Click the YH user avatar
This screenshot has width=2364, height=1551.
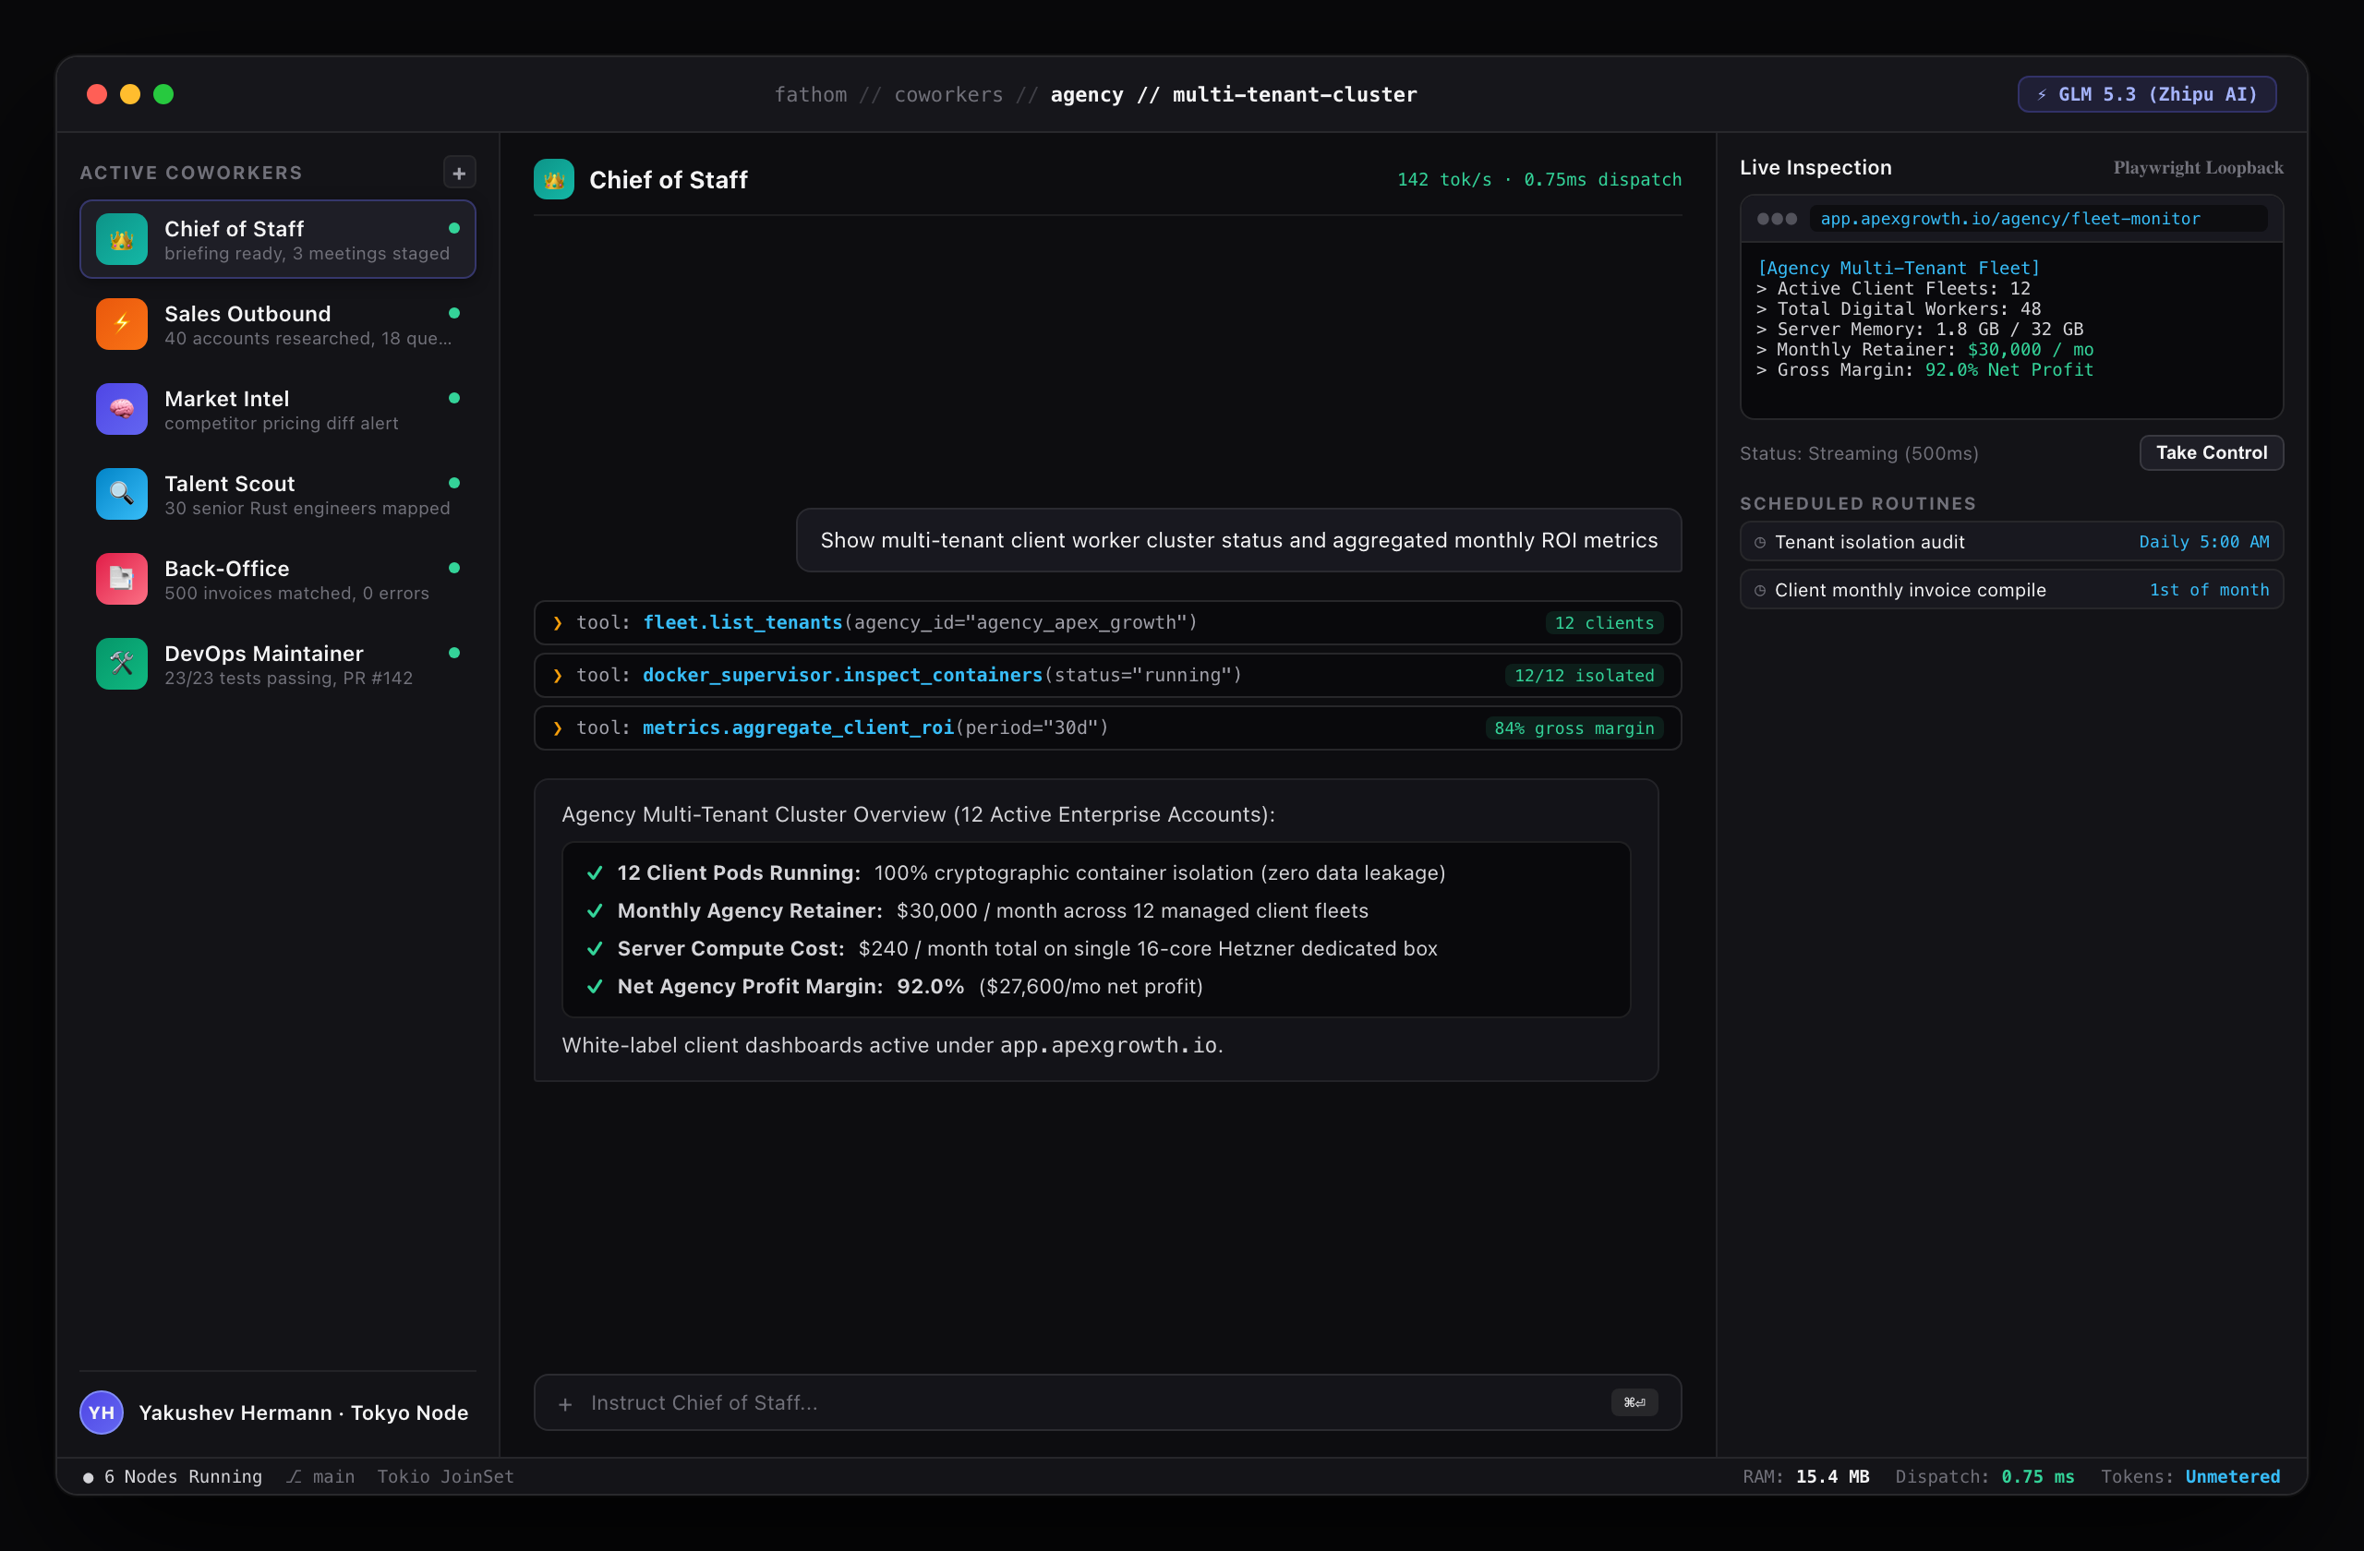coord(102,1412)
